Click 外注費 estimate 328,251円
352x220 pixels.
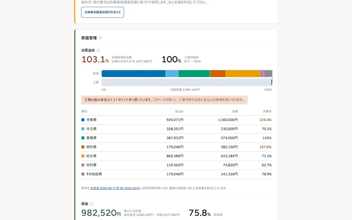[175, 129]
